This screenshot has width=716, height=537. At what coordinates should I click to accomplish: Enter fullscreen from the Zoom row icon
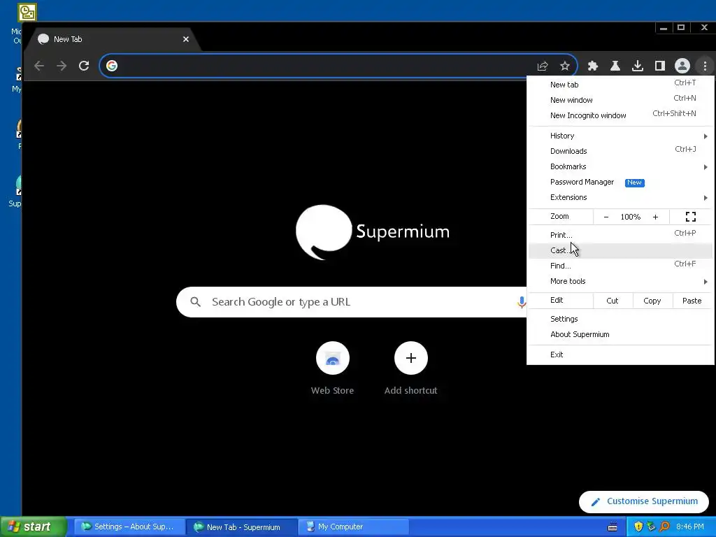pyautogui.click(x=691, y=217)
